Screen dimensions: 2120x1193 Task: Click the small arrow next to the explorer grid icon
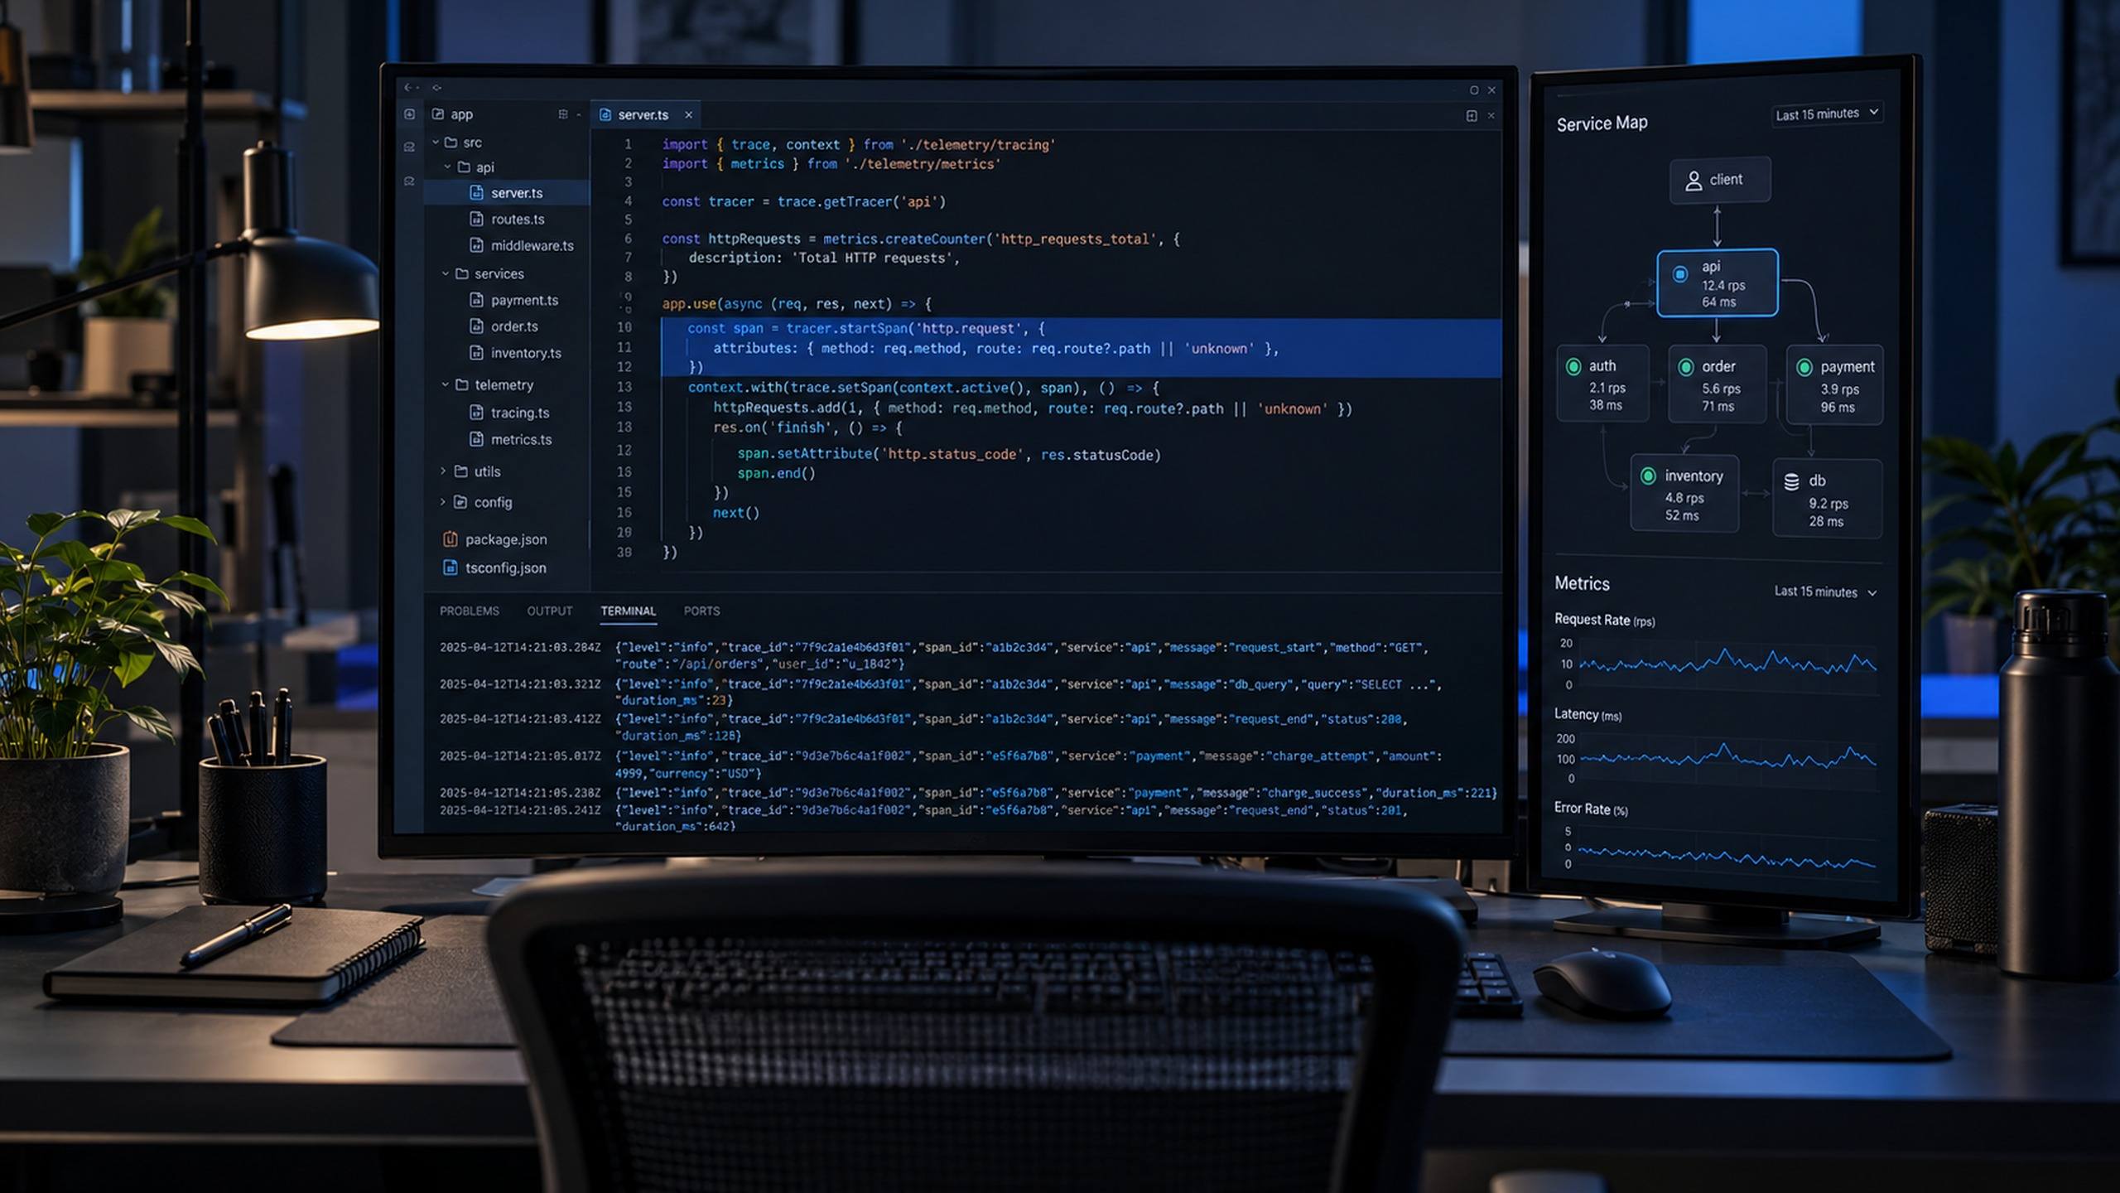578,114
